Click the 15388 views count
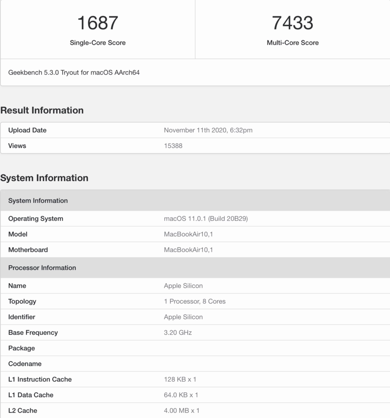The height and width of the screenshot is (418, 390). [x=173, y=146]
